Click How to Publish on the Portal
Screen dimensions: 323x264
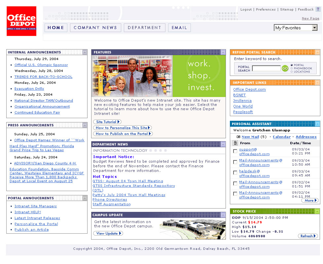click(x=123, y=134)
